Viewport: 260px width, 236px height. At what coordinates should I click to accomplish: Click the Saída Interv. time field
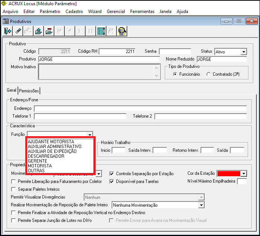(x=160, y=150)
